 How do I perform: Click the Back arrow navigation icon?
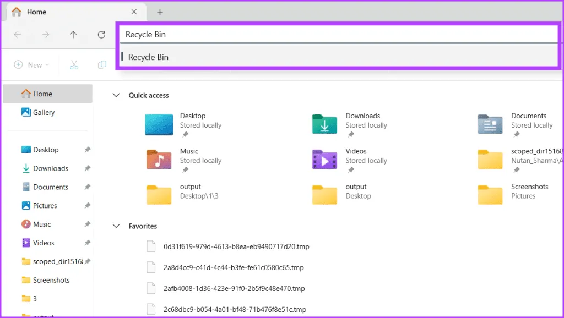(x=18, y=35)
